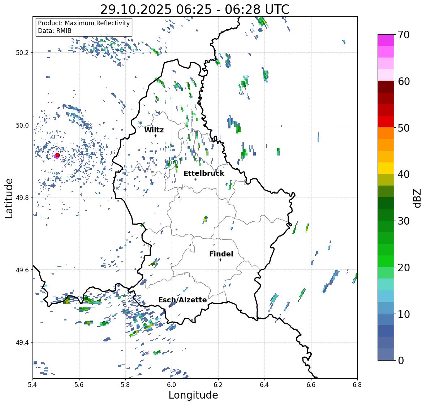The height and width of the screenshot is (404, 426).
Task: Click the plot title with date and time
Action: pyautogui.click(x=195, y=9)
